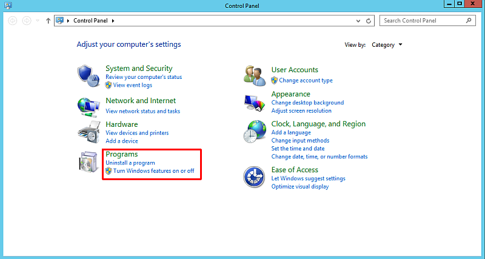Open the System and Security shield icon
Viewport: 485px width, 259px height.
(x=89, y=77)
